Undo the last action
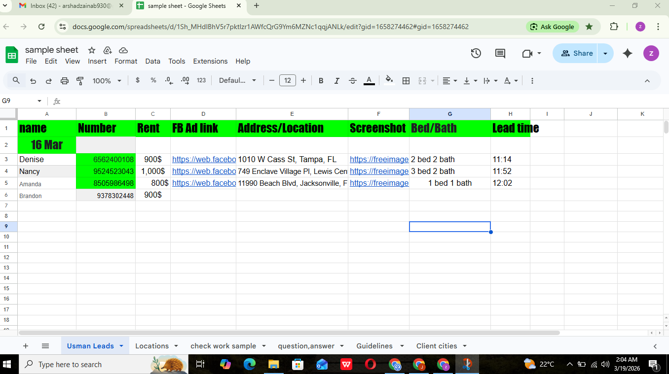Screen dimensions: 669x374 point(33,81)
